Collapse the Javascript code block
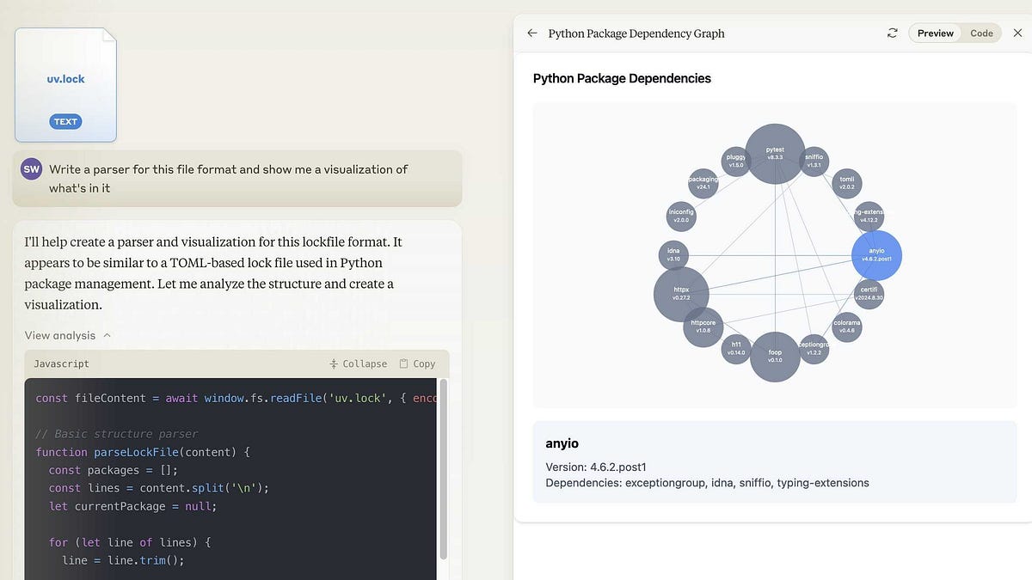The width and height of the screenshot is (1032, 580). point(359,364)
